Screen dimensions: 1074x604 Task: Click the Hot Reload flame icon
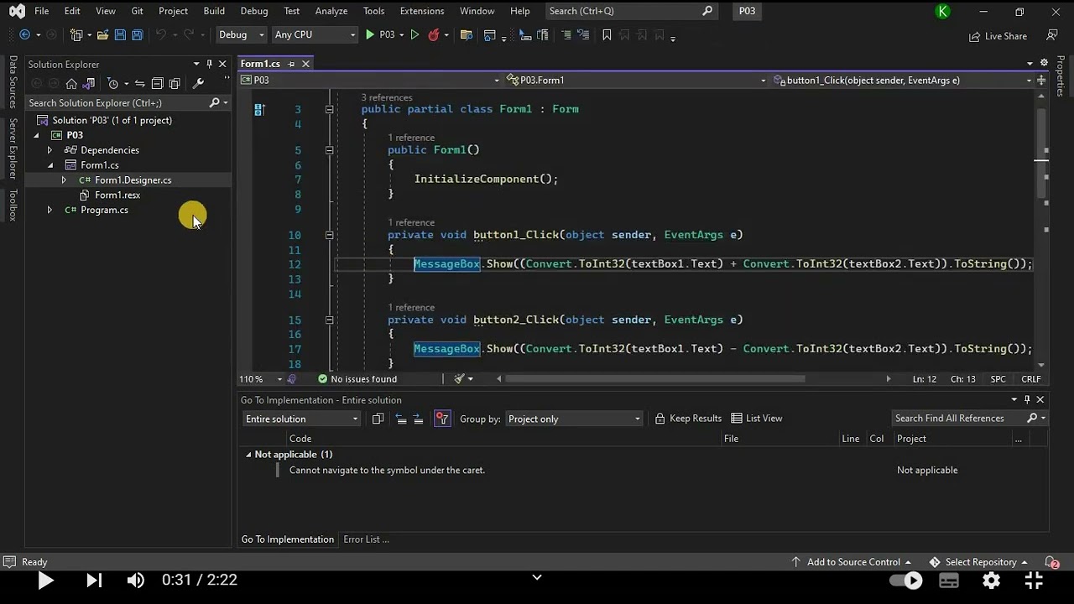434,34
